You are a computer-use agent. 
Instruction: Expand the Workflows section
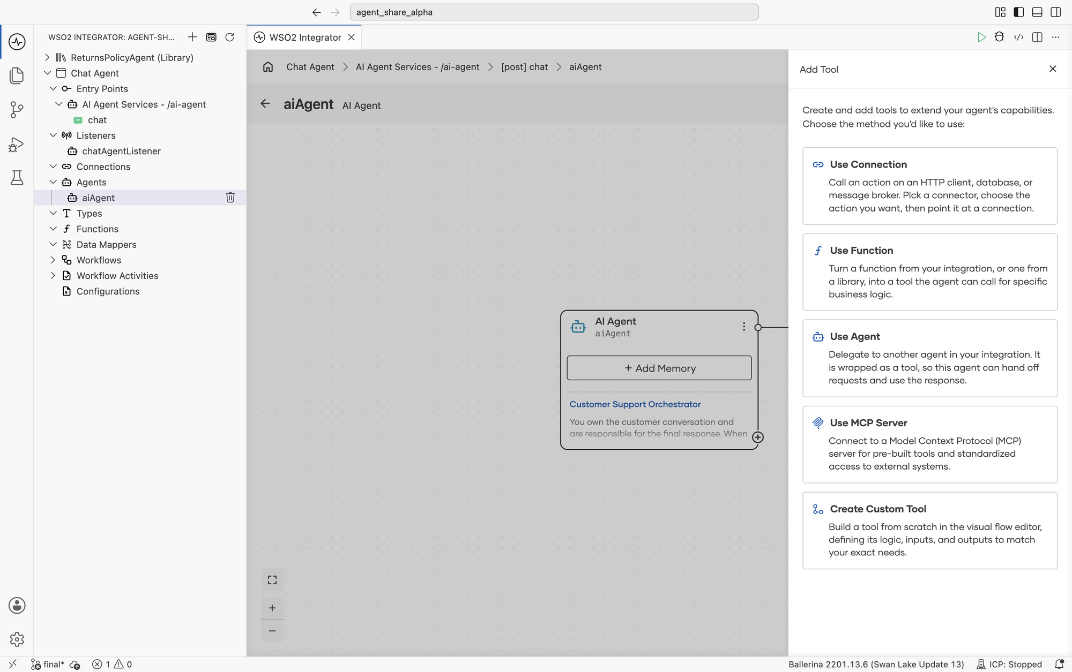[53, 260]
